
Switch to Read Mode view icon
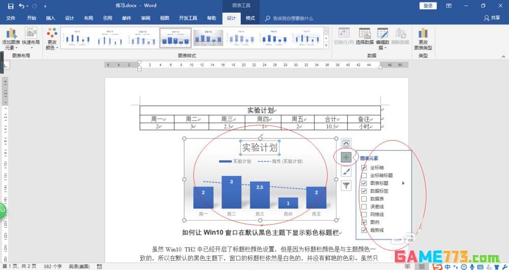tap(407, 266)
